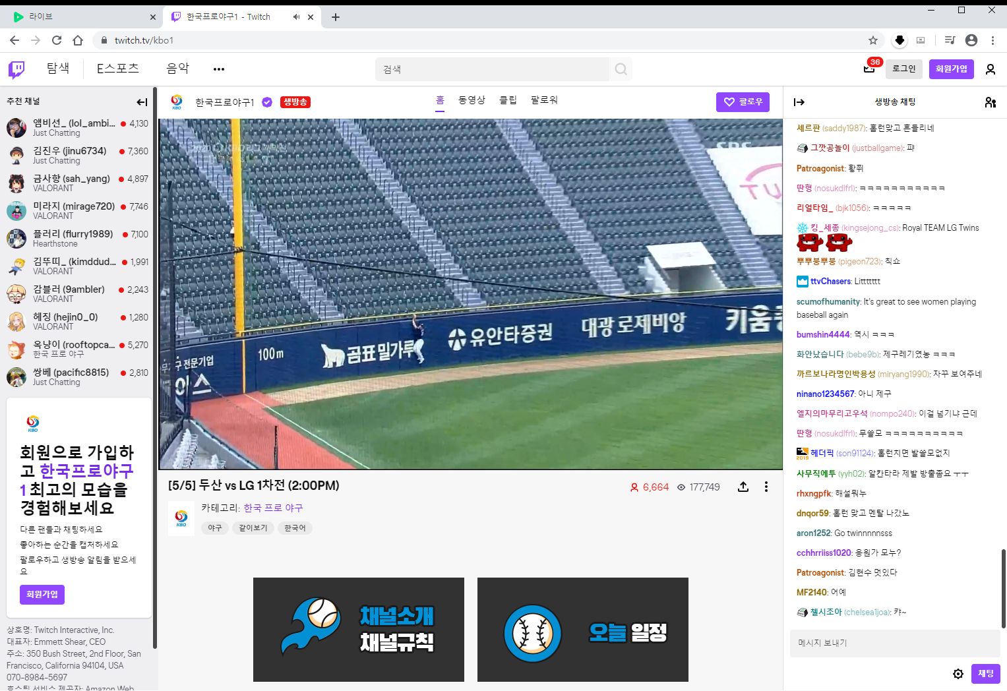Open 쌍베 (pacific8815) channel

pyautogui.click(x=78, y=376)
